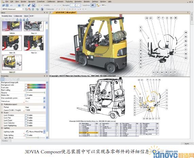Click the red X delete icon beside watermark box
The width and height of the screenshot is (194, 158).
[29, 9]
